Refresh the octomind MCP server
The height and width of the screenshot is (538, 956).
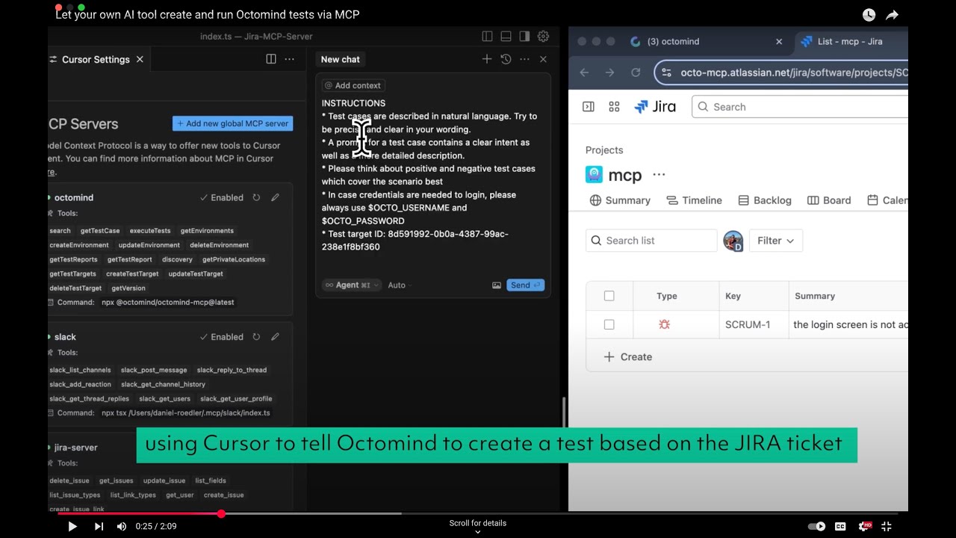click(256, 198)
